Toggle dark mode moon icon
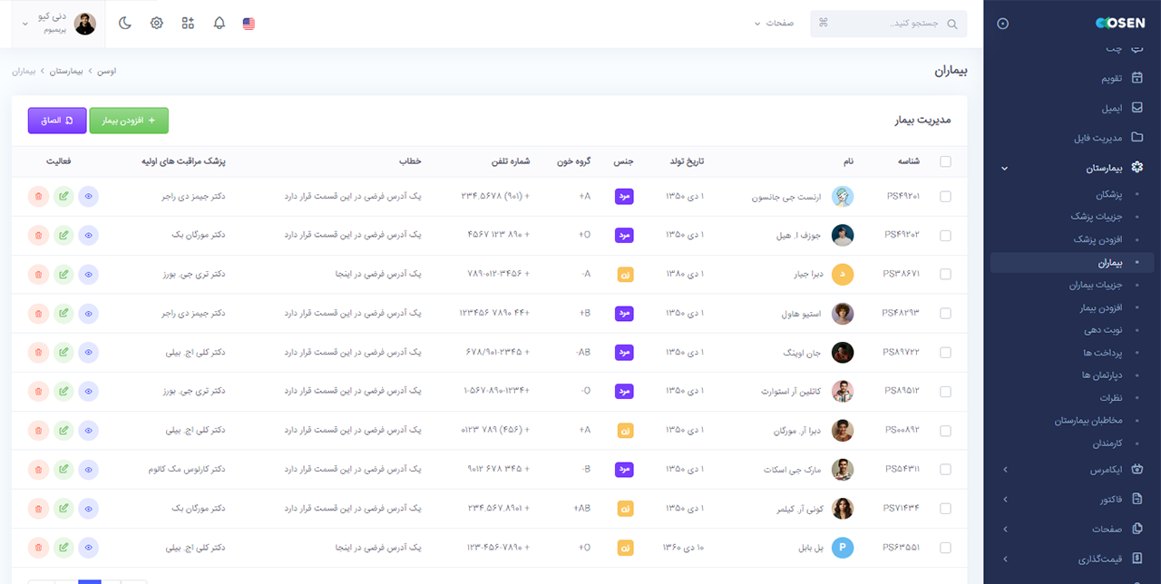The height and width of the screenshot is (584, 1161). point(125,24)
